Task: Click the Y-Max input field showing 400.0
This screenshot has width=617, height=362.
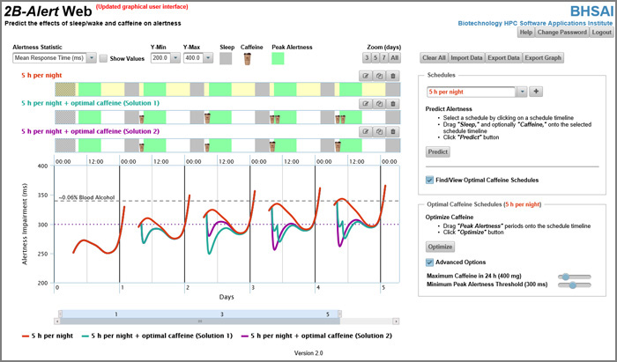Action: point(194,58)
